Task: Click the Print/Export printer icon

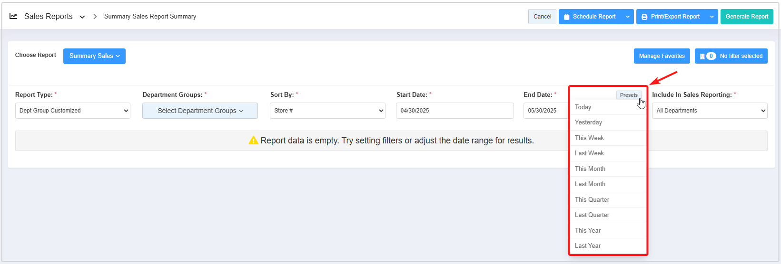Action: (644, 17)
